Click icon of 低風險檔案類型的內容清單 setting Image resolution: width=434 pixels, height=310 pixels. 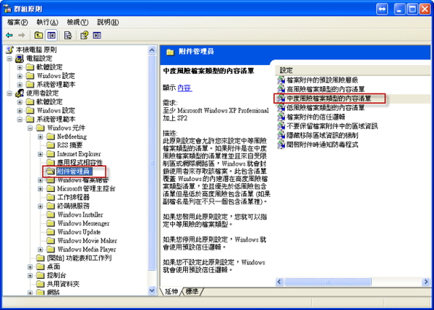[281, 108]
